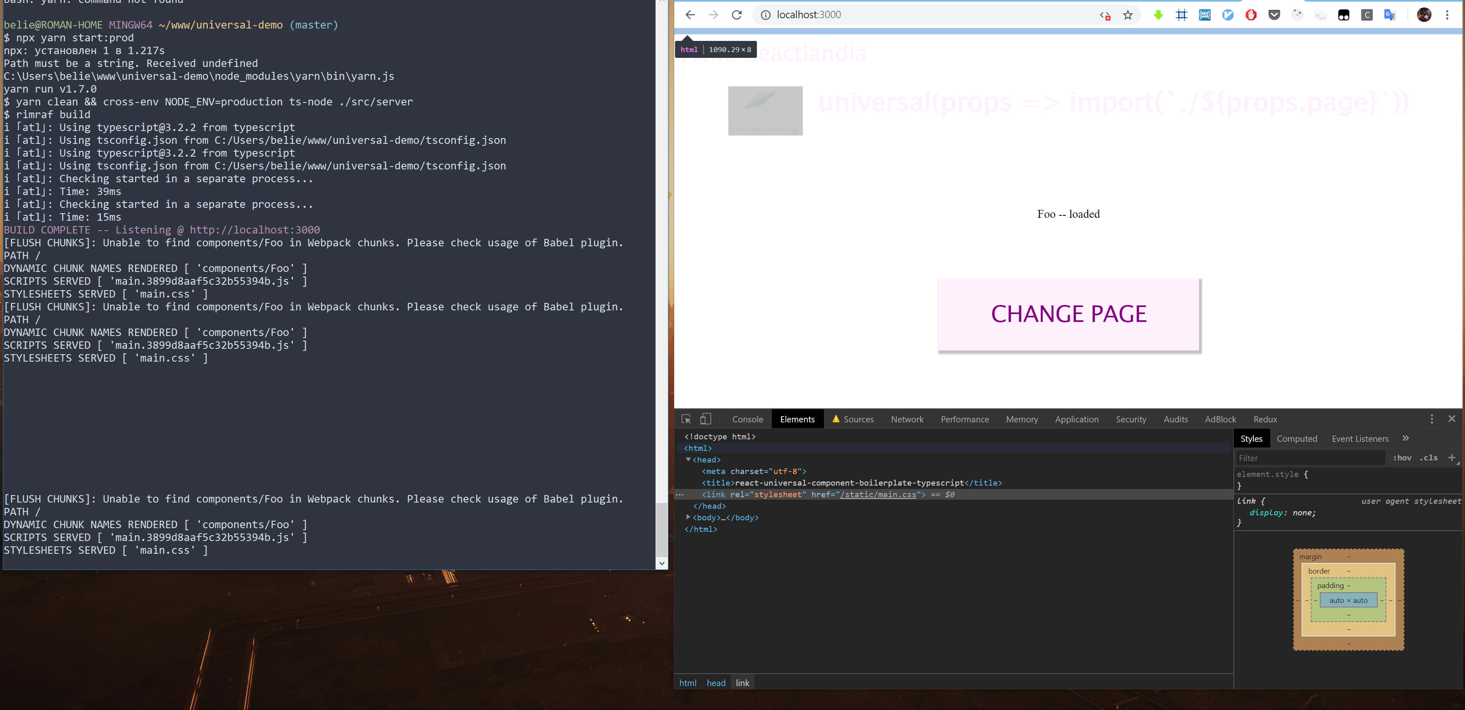Click the green download arrow extension

coord(1158,15)
